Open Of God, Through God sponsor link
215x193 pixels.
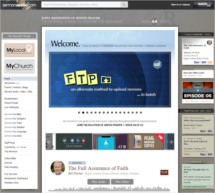coord(196,171)
